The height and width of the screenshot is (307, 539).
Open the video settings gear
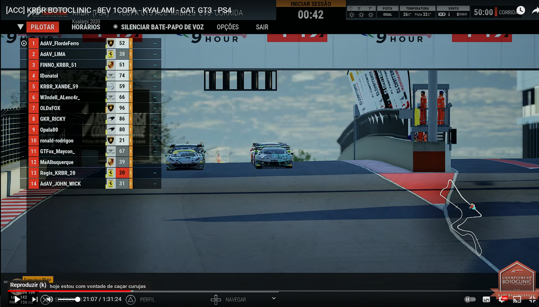[x=502, y=299]
